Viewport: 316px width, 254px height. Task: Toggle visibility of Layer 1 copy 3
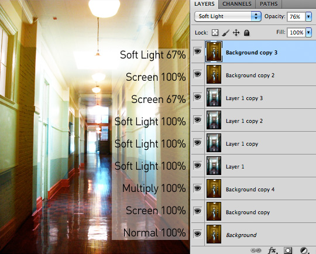(x=198, y=97)
